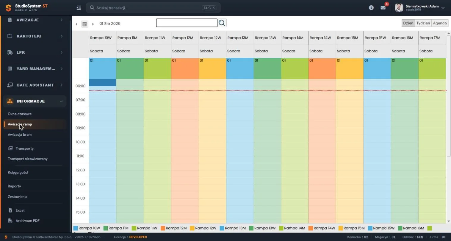Click the Gate Assistant icon
Image resolution: width=451 pixels, height=241 pixels.
(x=10, y=85)
